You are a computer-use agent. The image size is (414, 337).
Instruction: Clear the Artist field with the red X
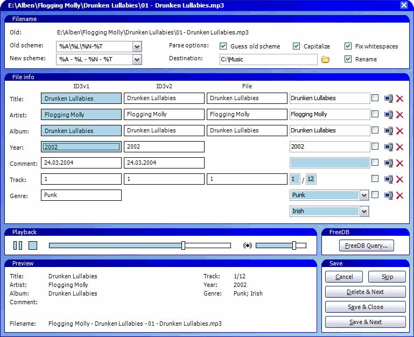[x=400, y=115]
